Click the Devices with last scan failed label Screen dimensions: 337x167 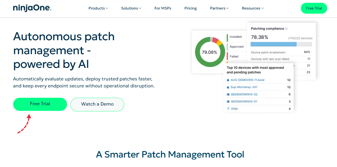click(x=270, y=59)
